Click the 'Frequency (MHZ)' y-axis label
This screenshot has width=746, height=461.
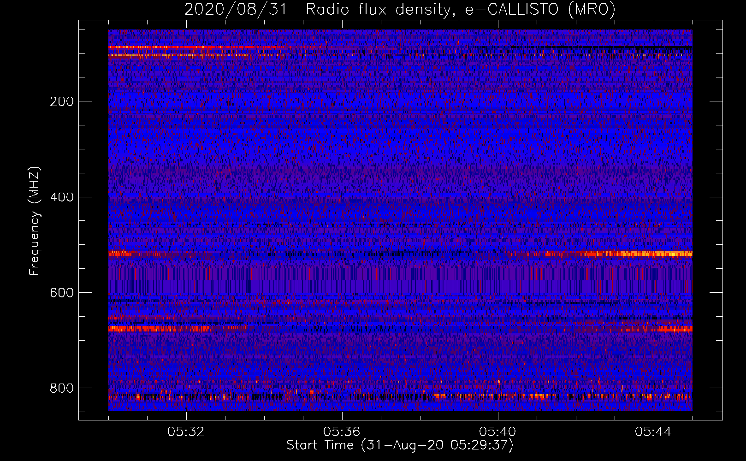pos(35,221)
